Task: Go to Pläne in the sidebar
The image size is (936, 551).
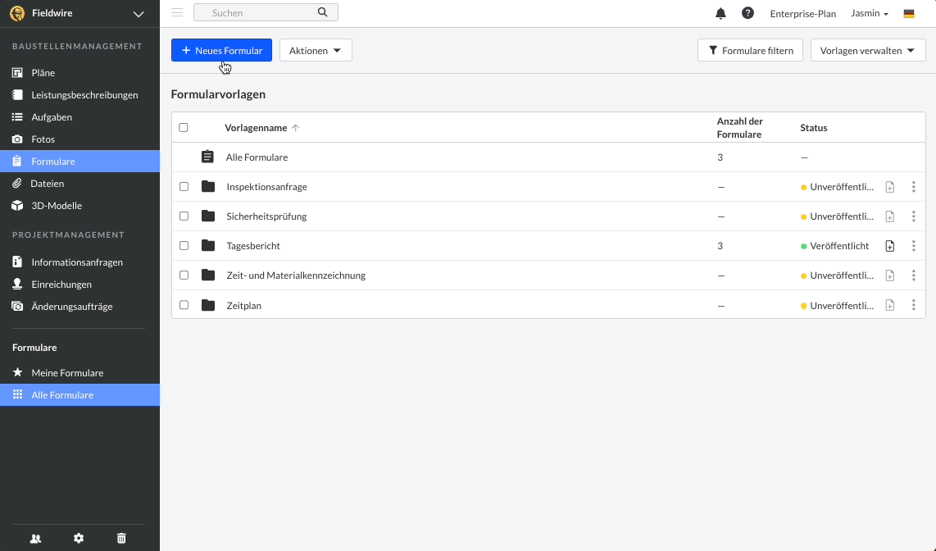Action: 43,73
